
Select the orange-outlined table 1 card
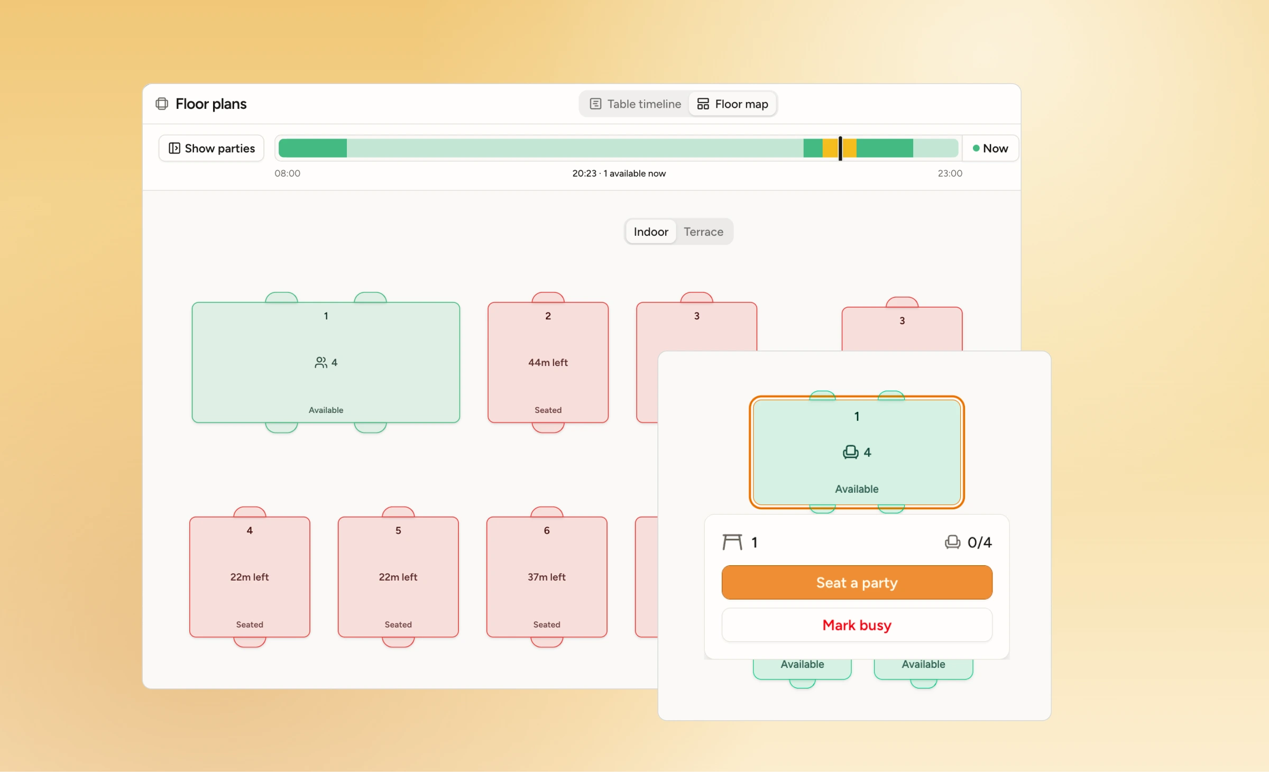click(x=857, y=453)
